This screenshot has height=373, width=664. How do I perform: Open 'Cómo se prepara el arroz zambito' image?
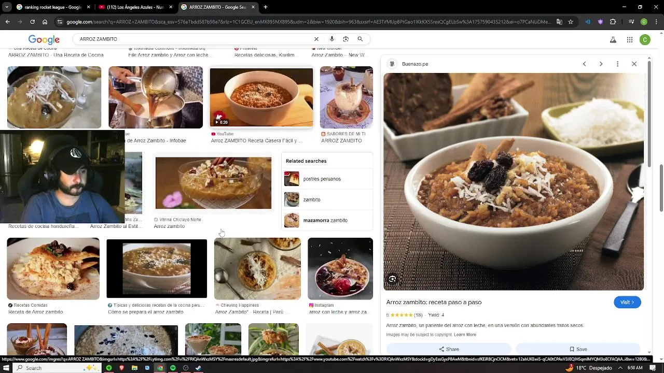click(x=157, y=269)
